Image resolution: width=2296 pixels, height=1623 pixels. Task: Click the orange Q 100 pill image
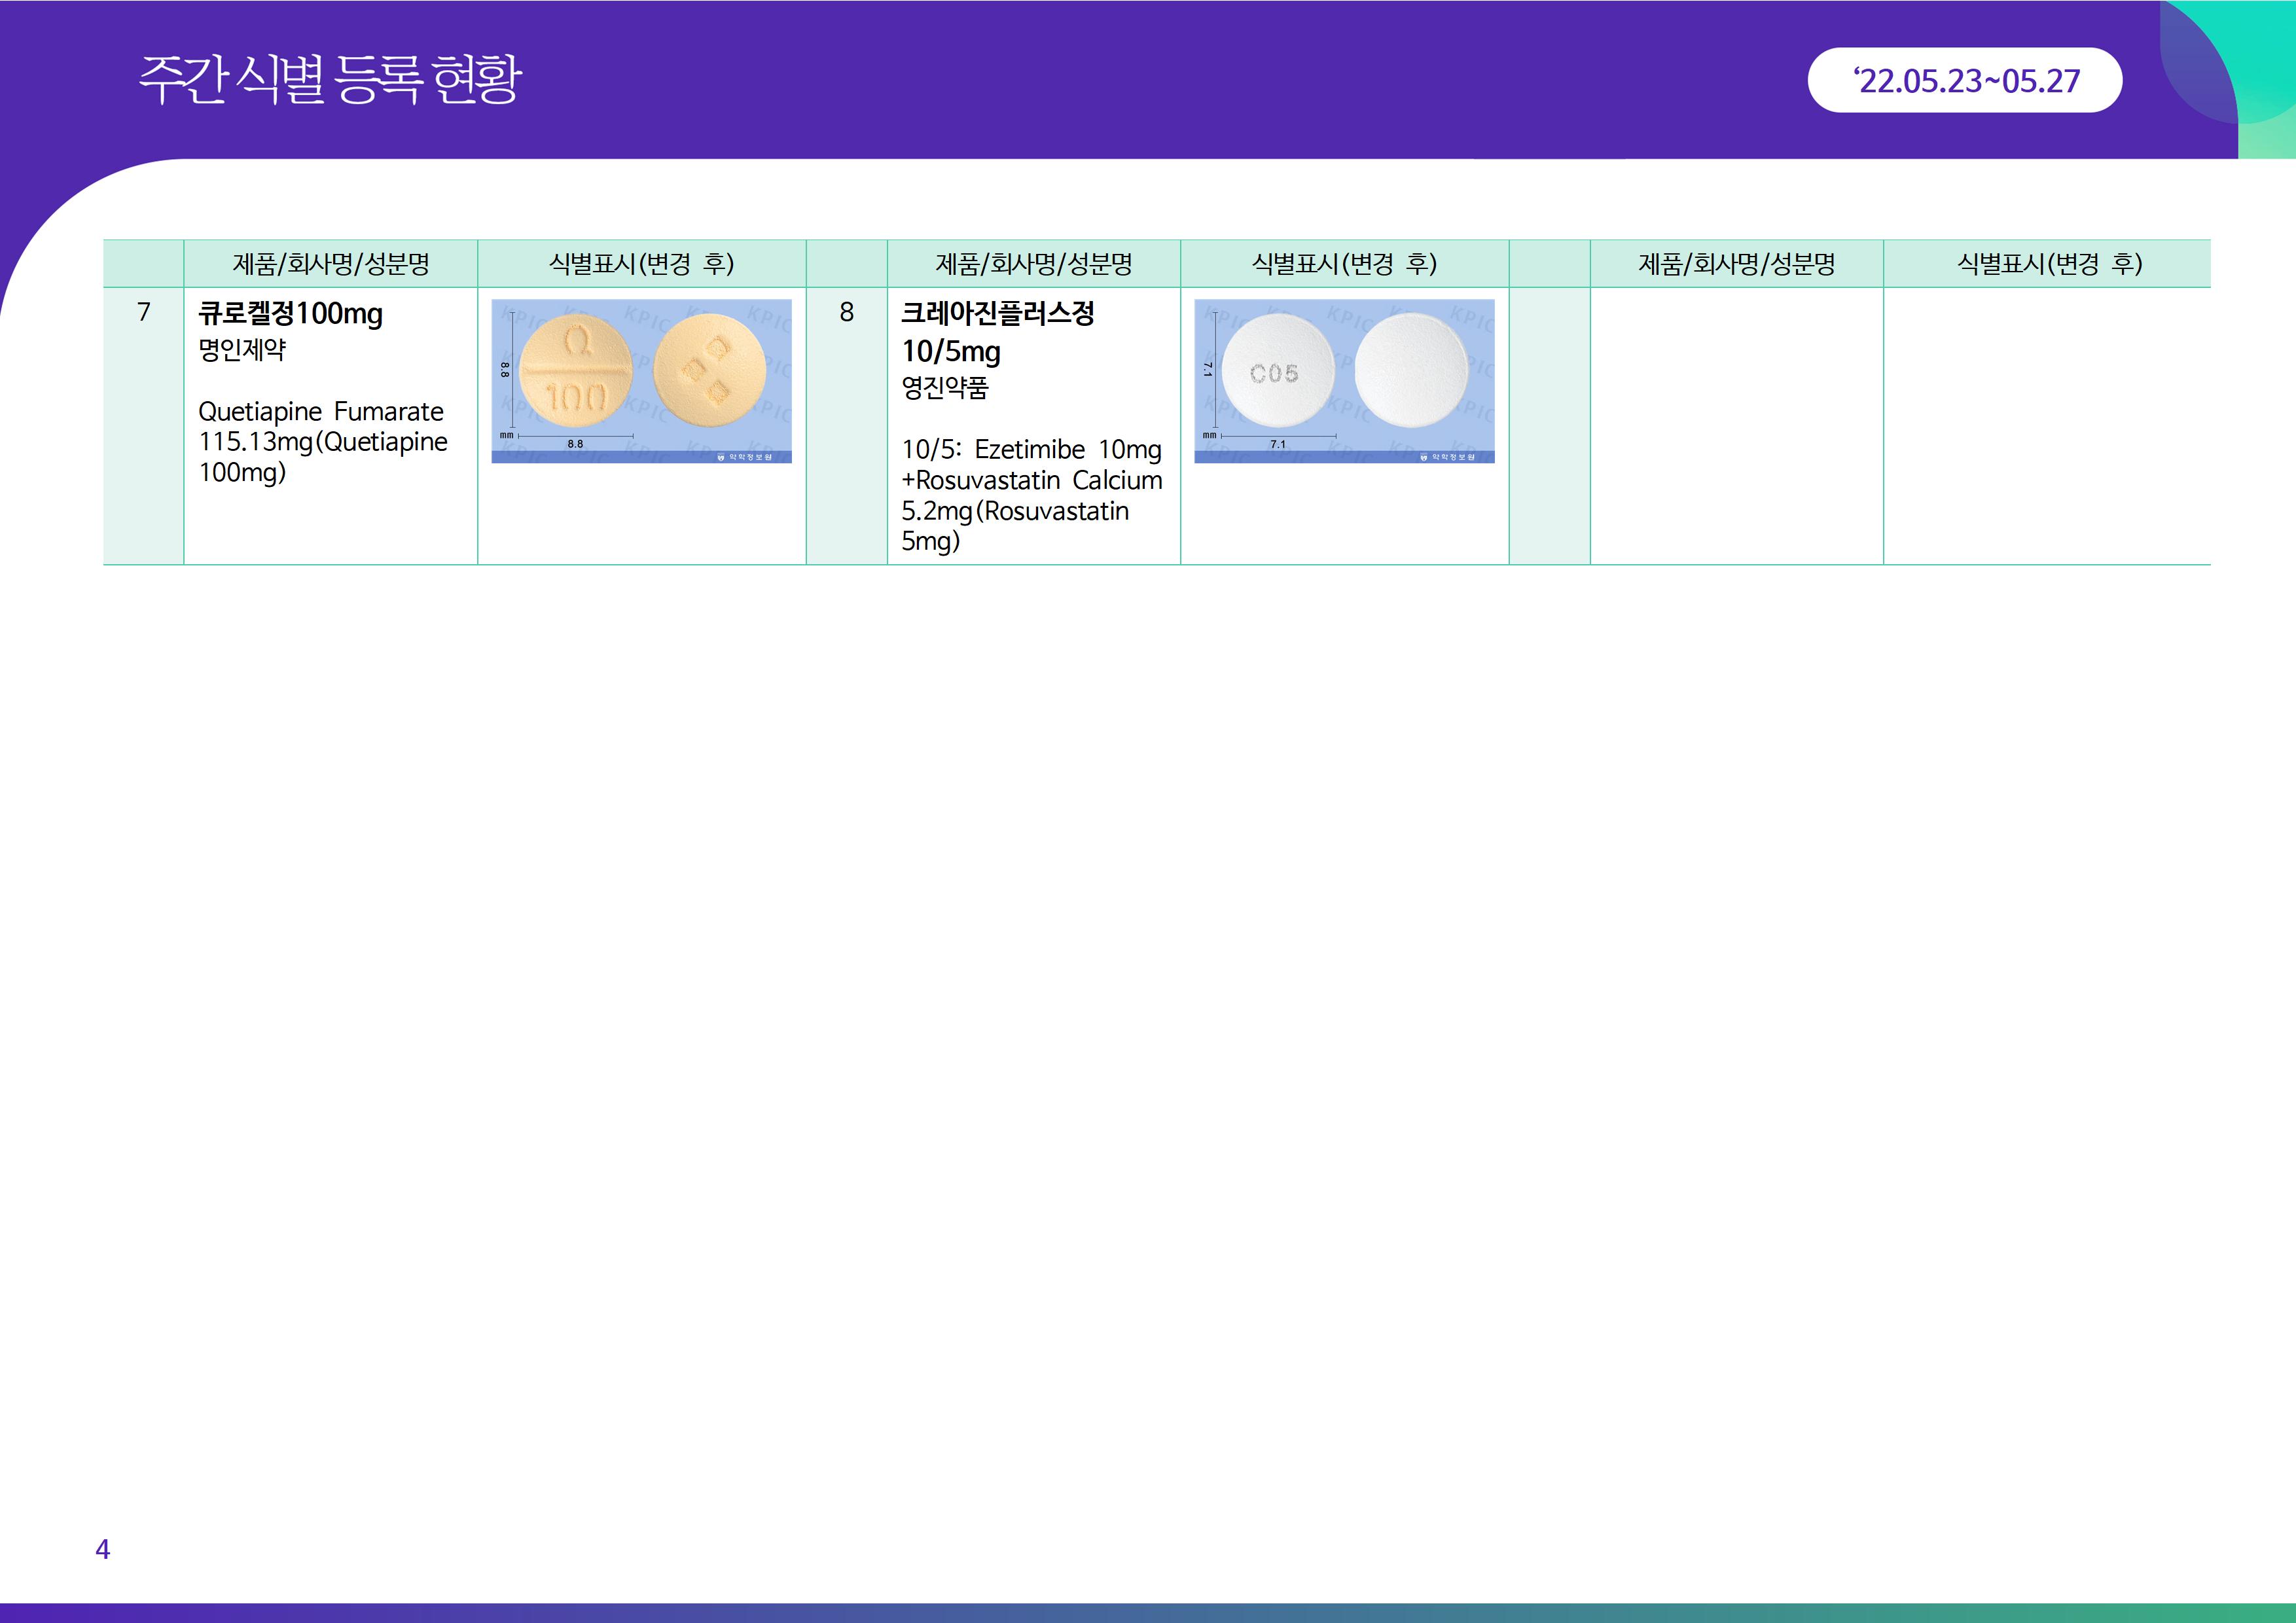577,370
